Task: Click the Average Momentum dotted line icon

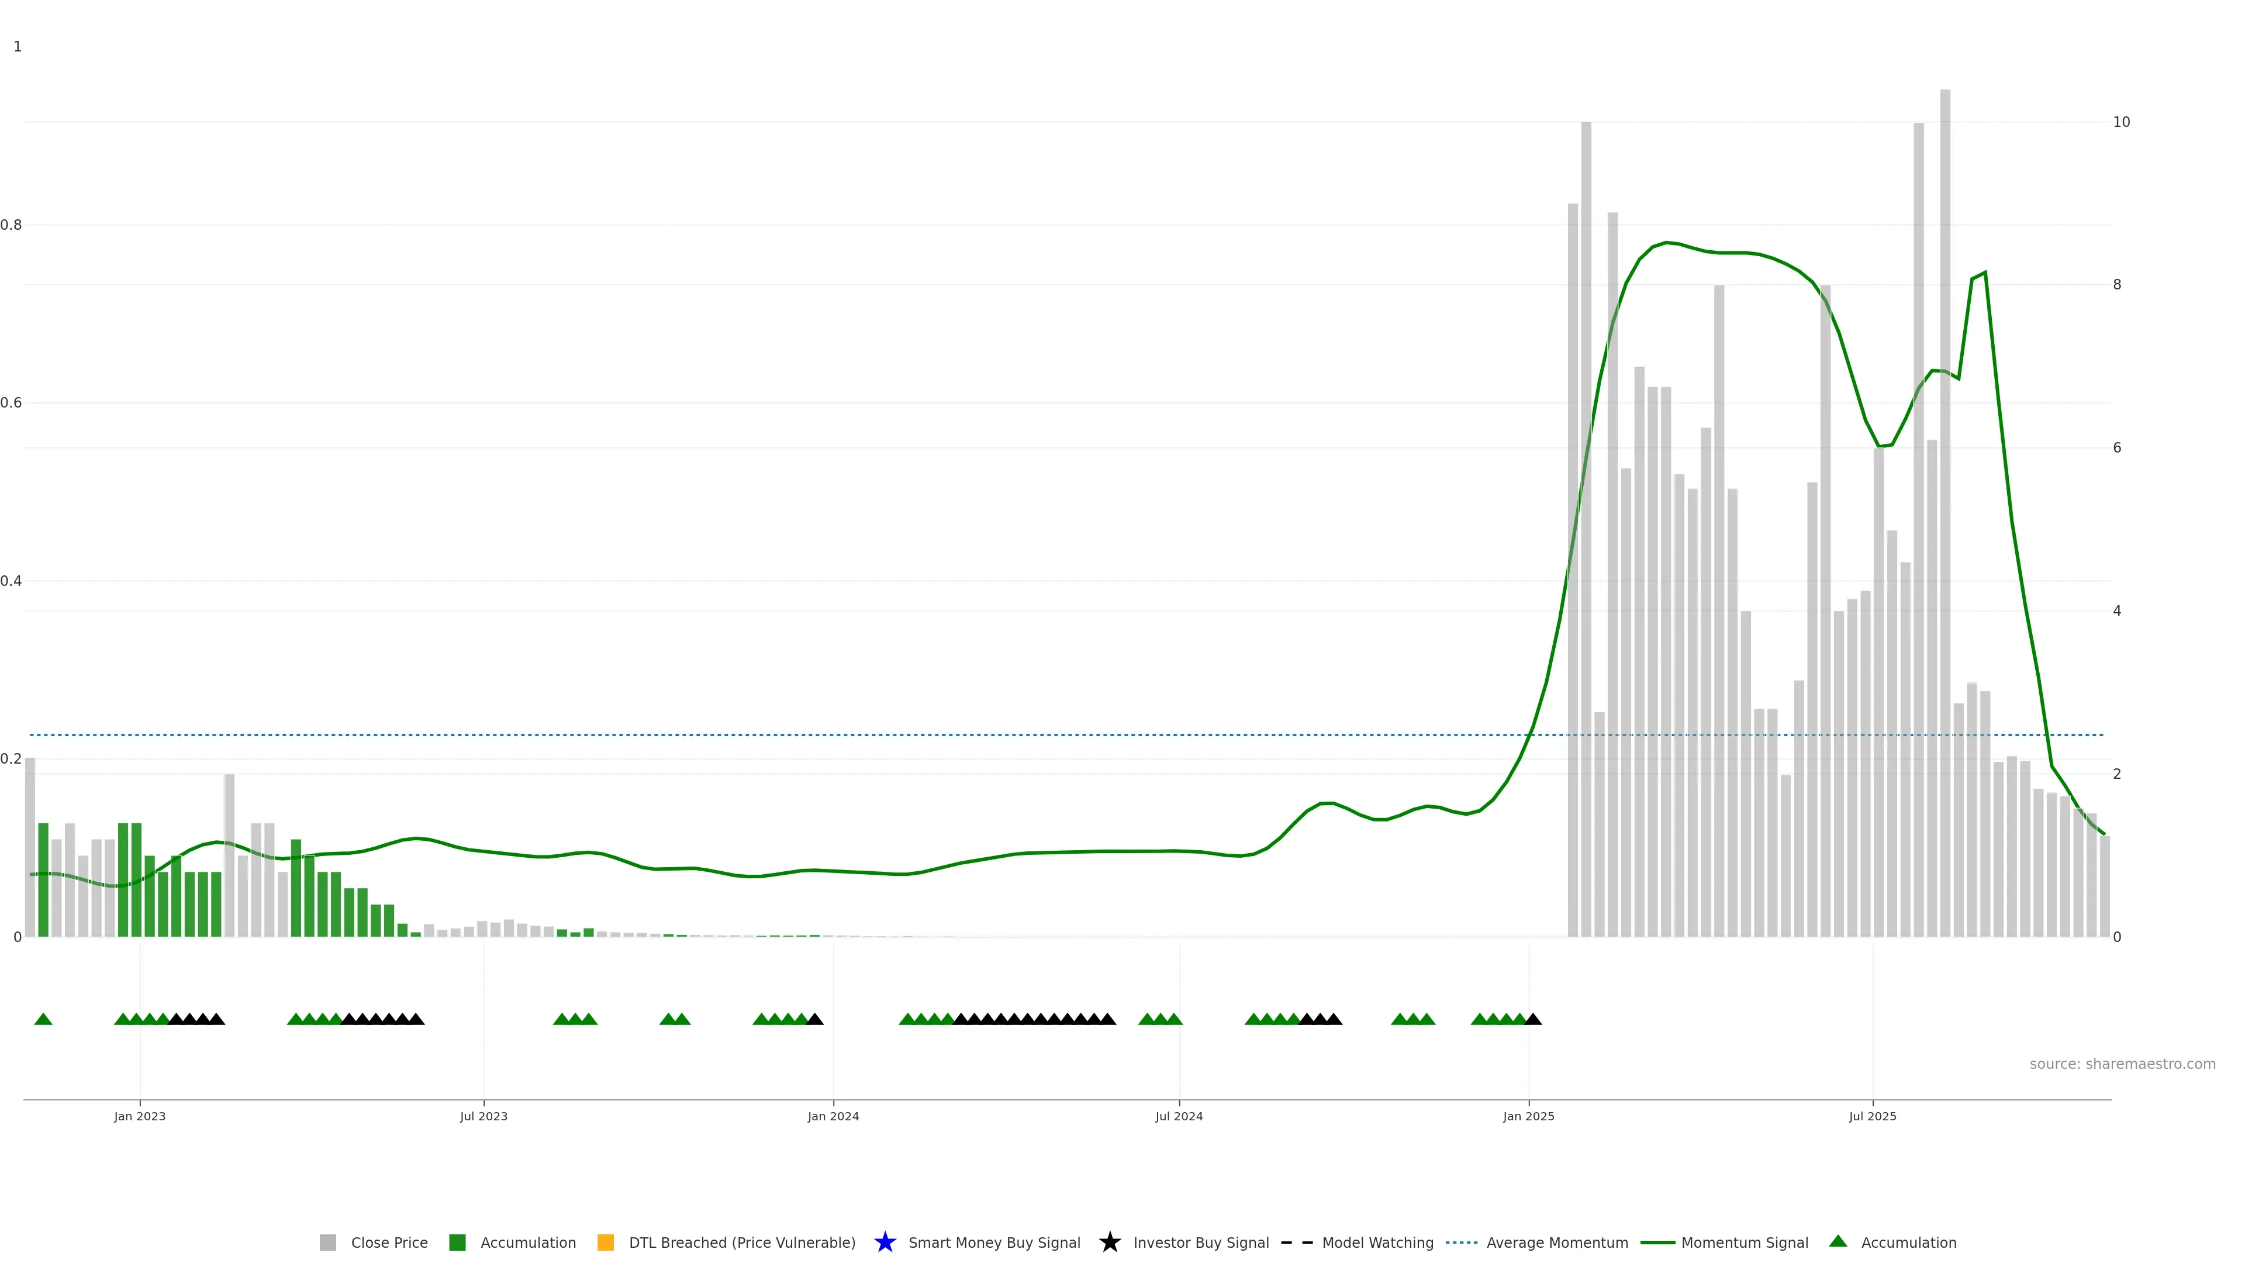Action: (x=1462, y=1243)
